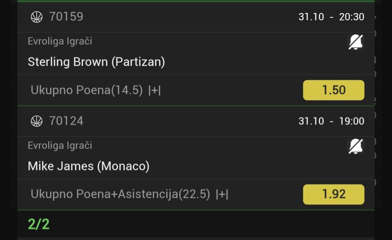Toggle notification bell for Sterling Brown bet
Viewport: 392px width, 240px height.
coord(356,42)
